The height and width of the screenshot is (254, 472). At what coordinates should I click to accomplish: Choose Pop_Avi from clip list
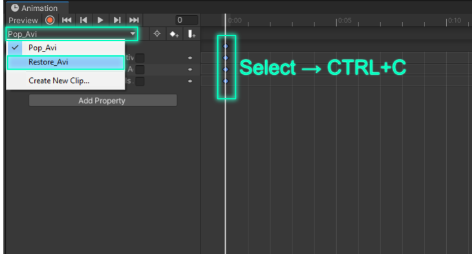click(65, 48)
